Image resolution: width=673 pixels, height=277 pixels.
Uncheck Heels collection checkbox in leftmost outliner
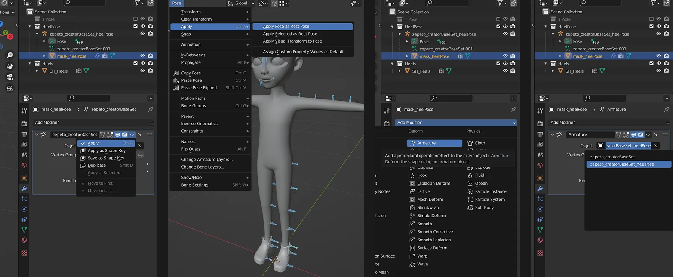click(136, 63)
